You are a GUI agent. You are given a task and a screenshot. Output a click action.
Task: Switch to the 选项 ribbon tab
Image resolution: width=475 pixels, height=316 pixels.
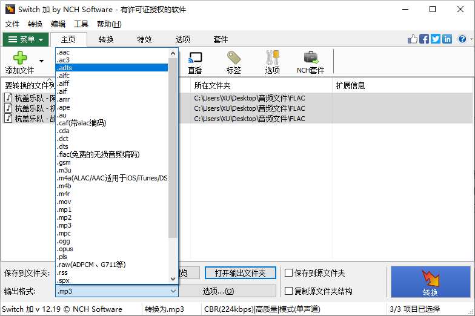pos(183,39)
